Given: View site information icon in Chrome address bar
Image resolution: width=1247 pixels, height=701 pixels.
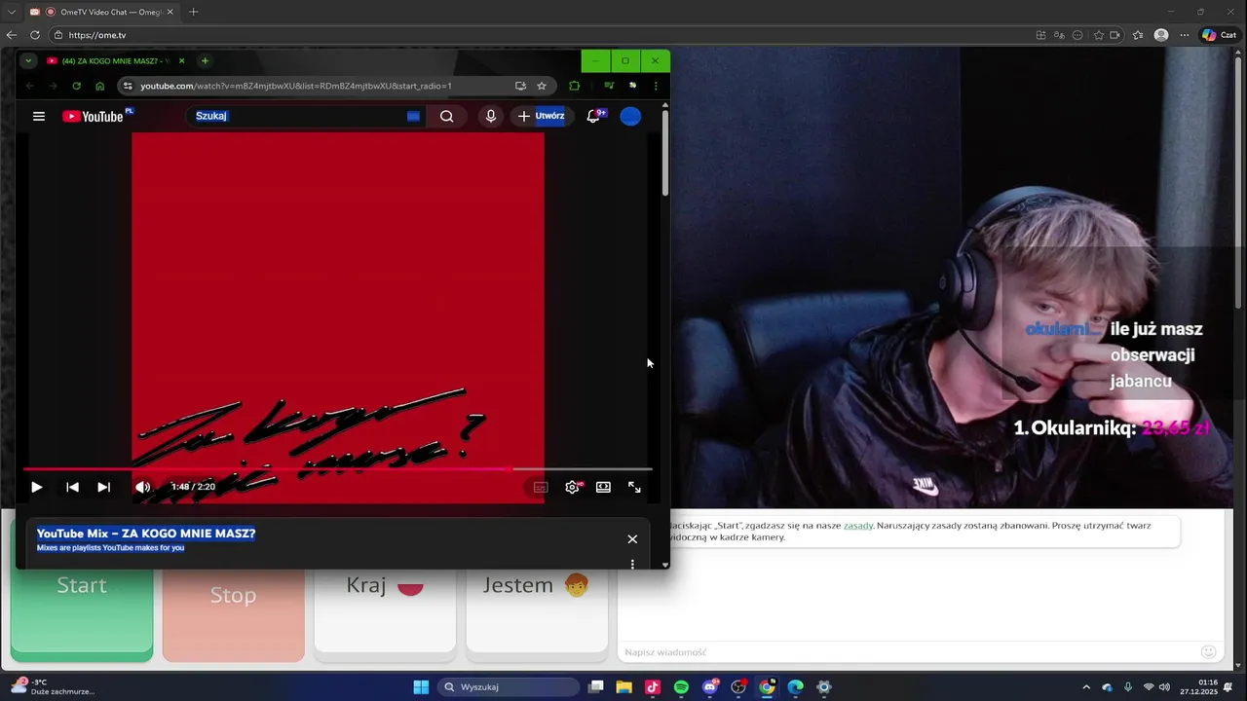Looking at the screenshot, I should coord(128,86).
